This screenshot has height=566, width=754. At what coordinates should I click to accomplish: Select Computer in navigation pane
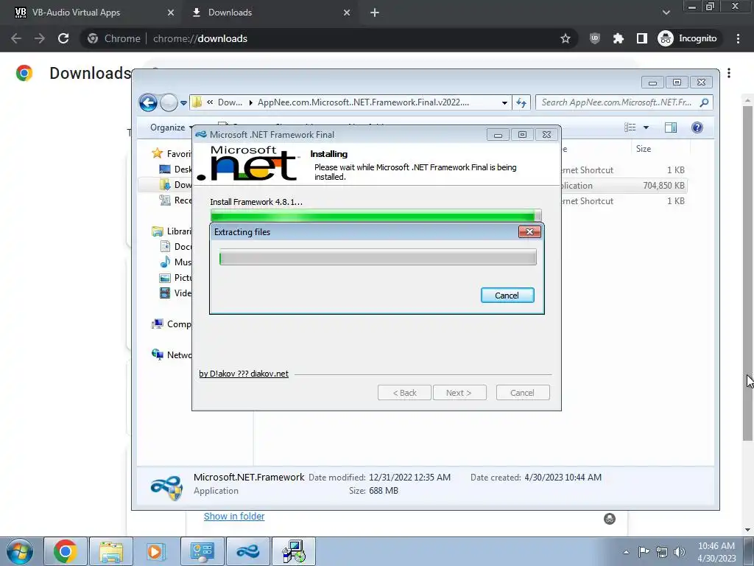click(172, 324)
